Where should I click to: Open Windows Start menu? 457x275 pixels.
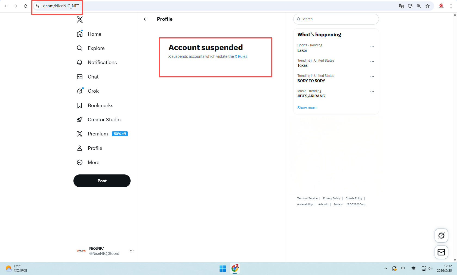(223, 269)
